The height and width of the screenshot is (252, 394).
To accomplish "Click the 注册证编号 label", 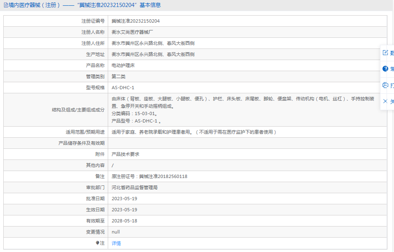I will click(x=93, y=21).
